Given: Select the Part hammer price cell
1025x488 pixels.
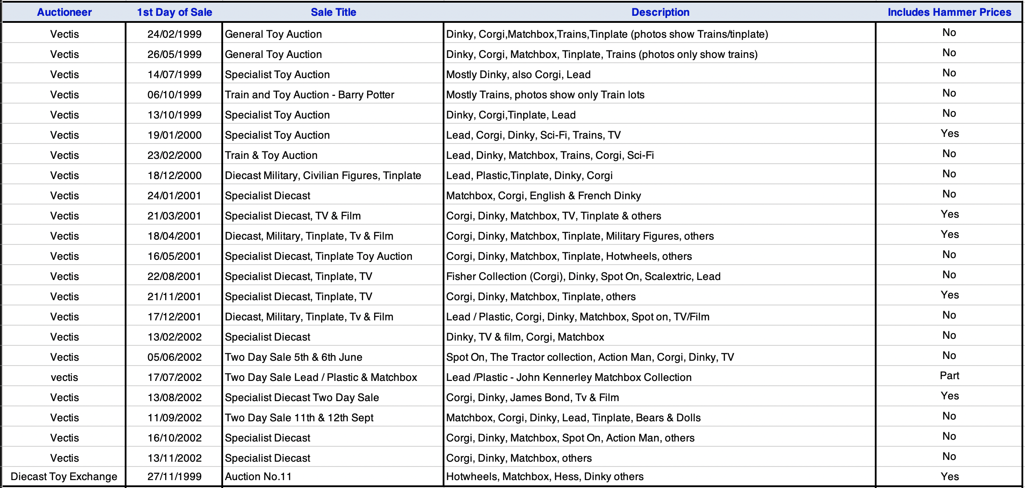Looking at the screenshot, I should (949, 376).
